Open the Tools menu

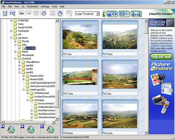55,6
